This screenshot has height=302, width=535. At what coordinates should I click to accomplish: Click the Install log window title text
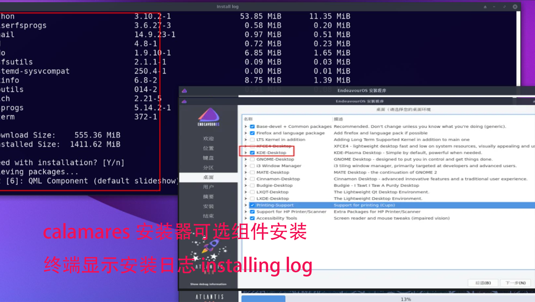[x=228, y=6]
